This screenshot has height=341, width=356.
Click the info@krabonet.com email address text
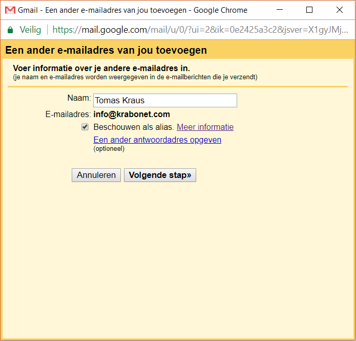tap(132, 115)
